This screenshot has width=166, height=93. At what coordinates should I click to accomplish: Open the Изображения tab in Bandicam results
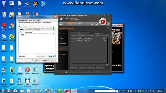click(99, 33)
